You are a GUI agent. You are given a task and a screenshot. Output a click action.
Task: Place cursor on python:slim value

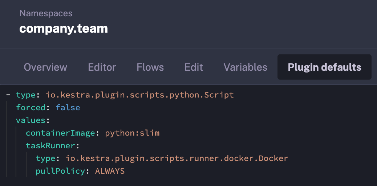[x=132, y=133]
